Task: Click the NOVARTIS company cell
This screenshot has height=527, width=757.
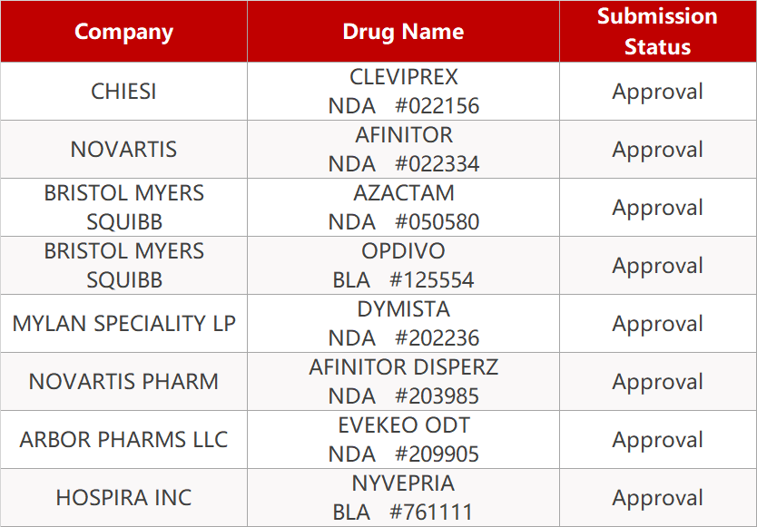Action: coord(123,150)
